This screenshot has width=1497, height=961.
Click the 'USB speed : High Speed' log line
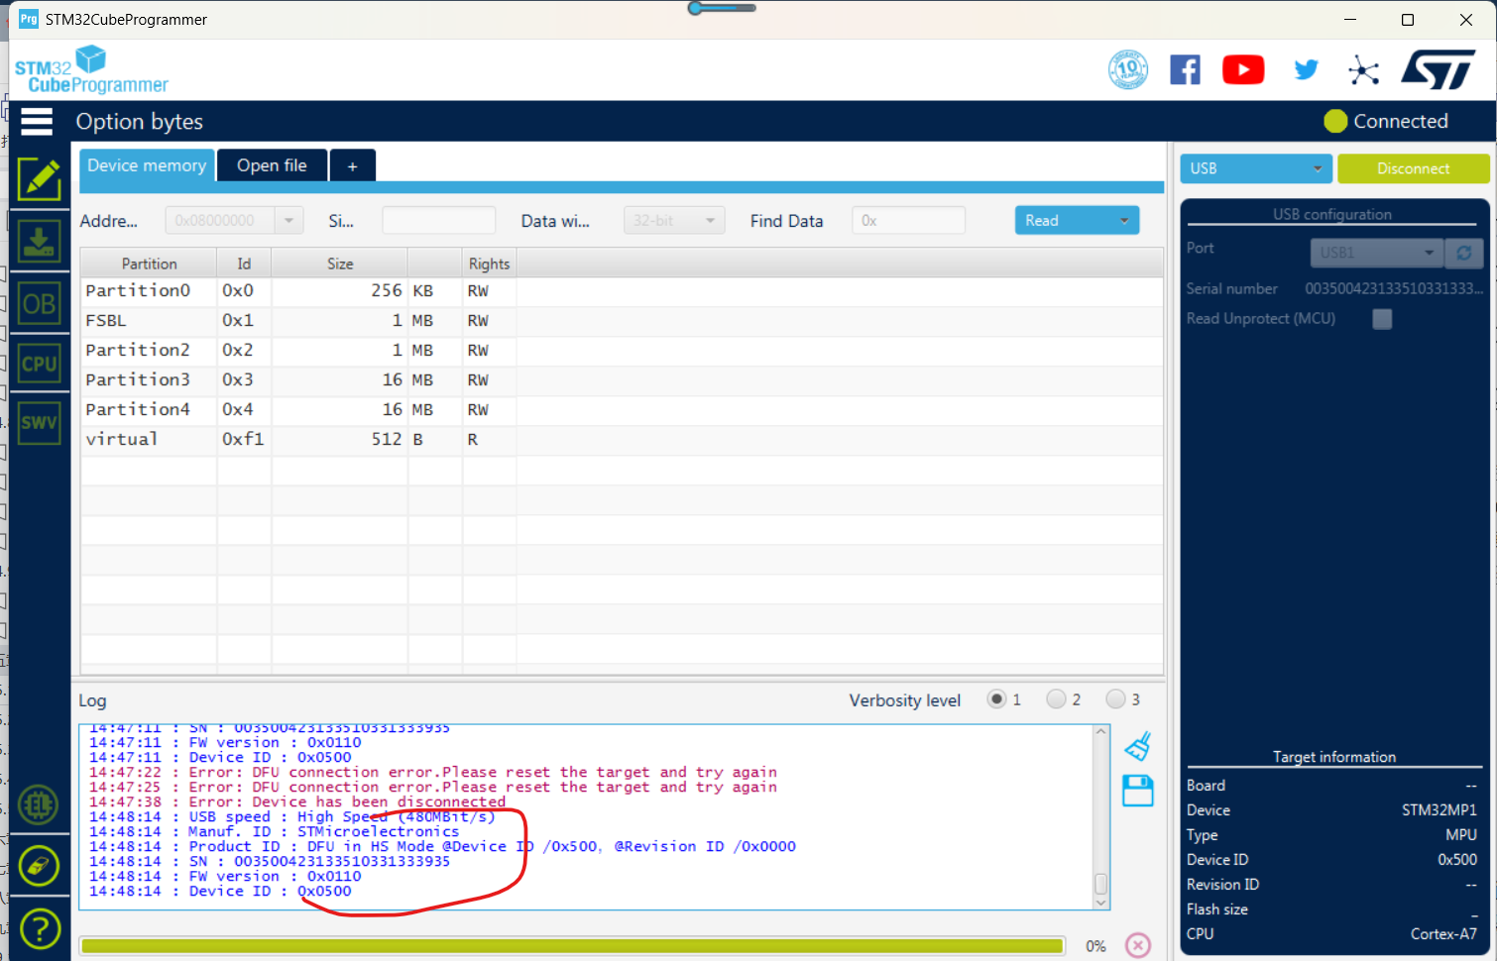coord(292,816)
